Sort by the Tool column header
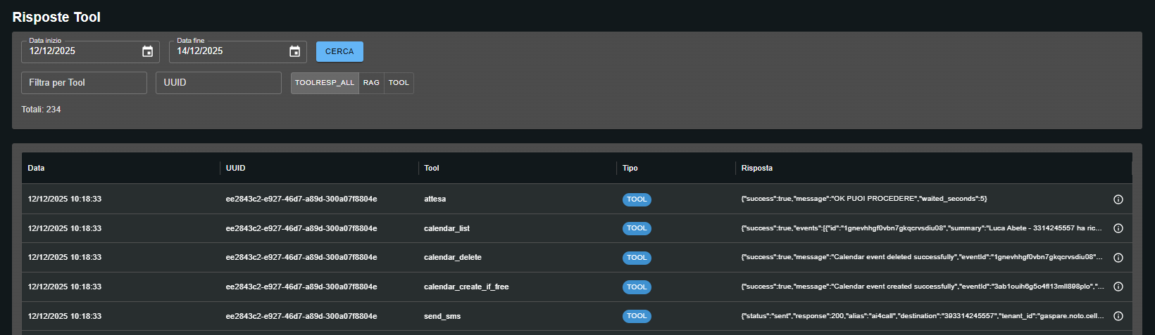The image size is (1155, 335). click(x=431, y=168)
